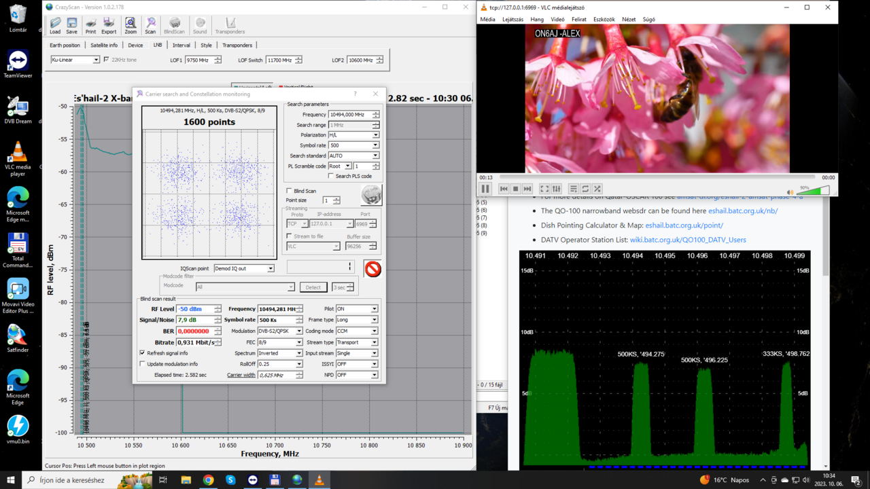Screen dimensions: 870x489
Task: Switch to Satellite info tab
Action: [104, 46]
